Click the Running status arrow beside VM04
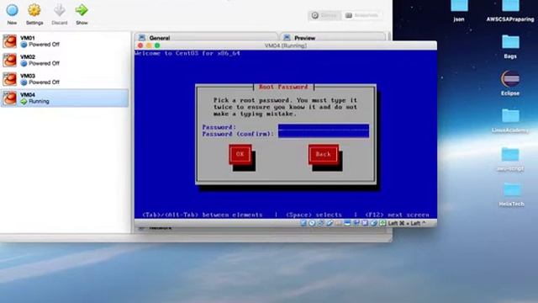This screenshot has width=538, height=303. (x=24, y=101)
